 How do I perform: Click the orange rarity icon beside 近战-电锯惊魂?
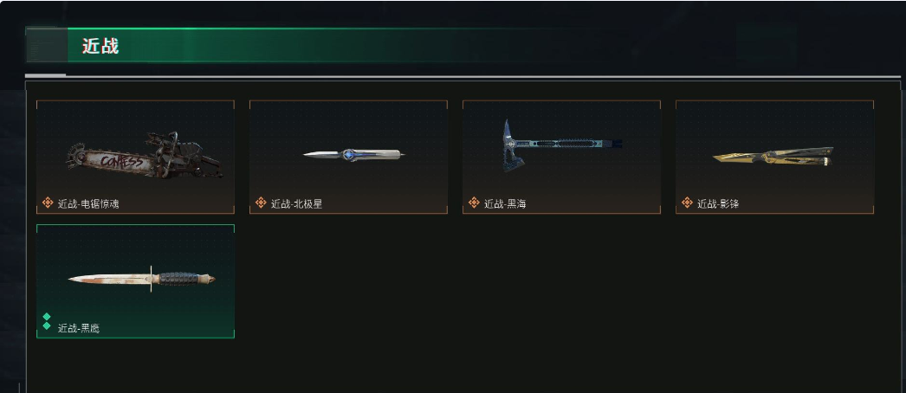coord(48,203)
